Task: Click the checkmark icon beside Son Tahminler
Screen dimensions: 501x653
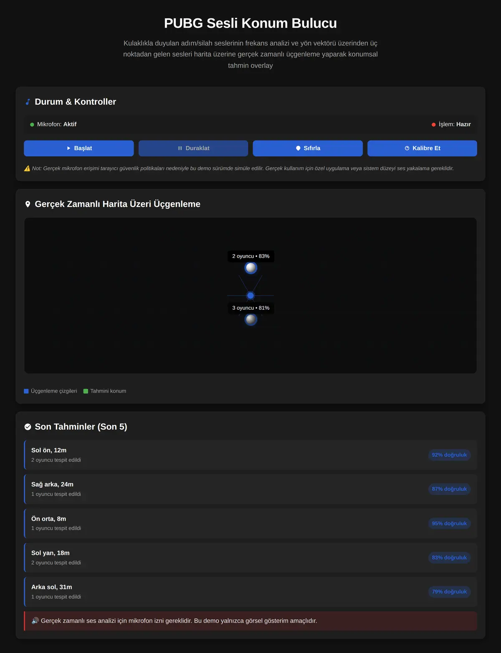Action: pyautogui.click(x=28, y=427)
